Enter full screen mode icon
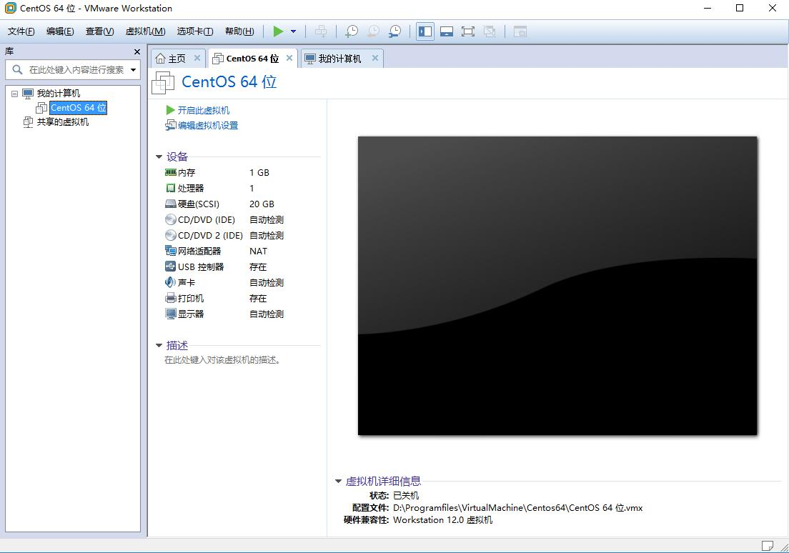Screen dimensions: 789x553 tap(468, 31)
